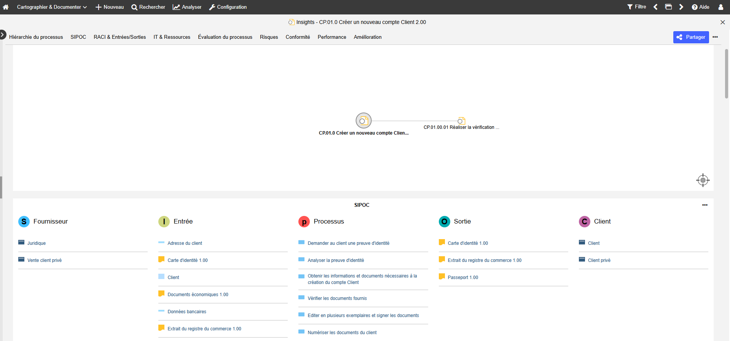
Task: Close the Insights panel
Action: pos(722,22)
